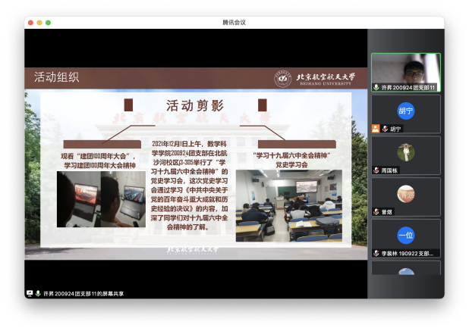The height and width of the screenshot is (331, 469).
Task: Click the green full-screen window button
Action: point(48,23)
